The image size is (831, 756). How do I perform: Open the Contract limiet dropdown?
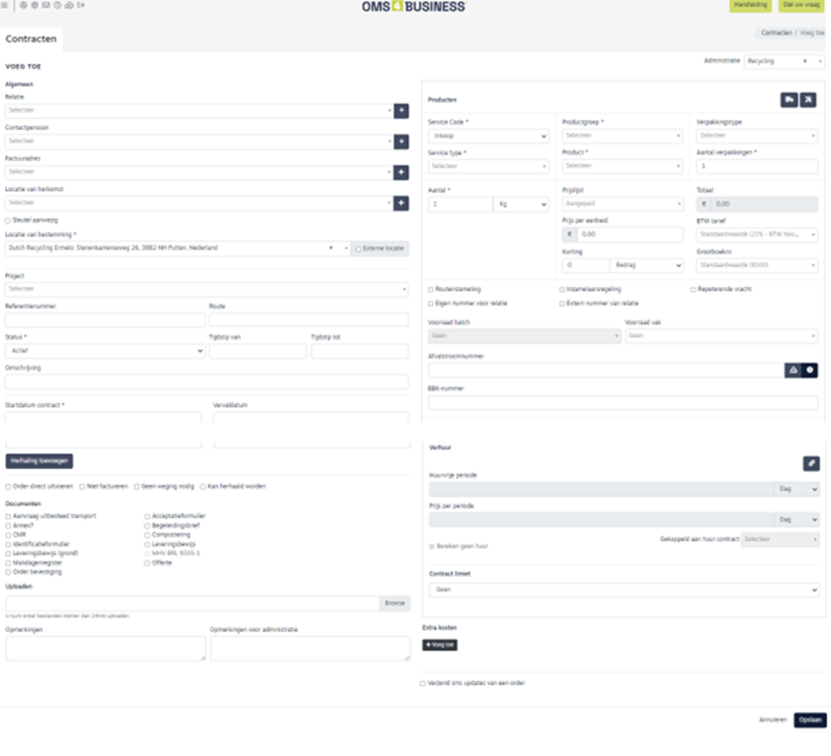click(623, 590)
